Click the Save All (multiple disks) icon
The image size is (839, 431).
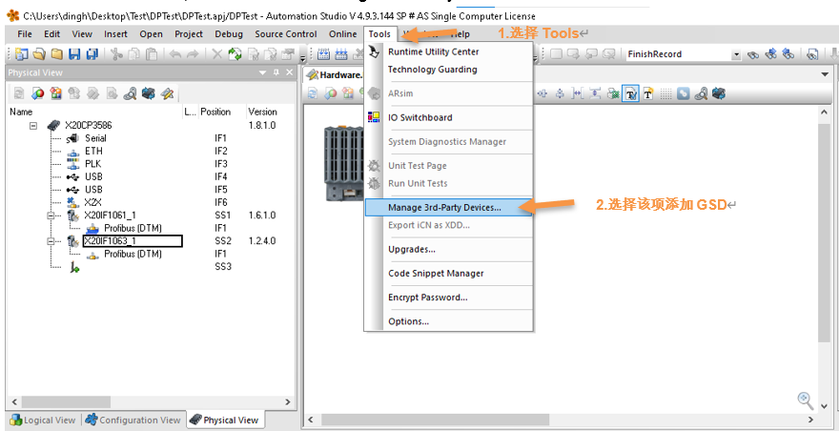coord(92,54)
